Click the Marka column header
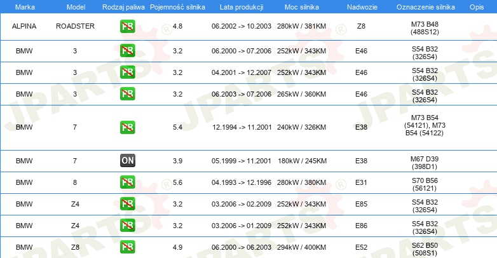This screenshot has height=258, width=497. point(25,7)
